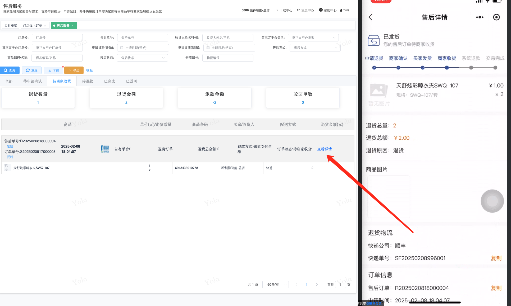Open the three-dots menu in mobile header
Viewport: 511px width, 306px height.
(x=480, y=17)
